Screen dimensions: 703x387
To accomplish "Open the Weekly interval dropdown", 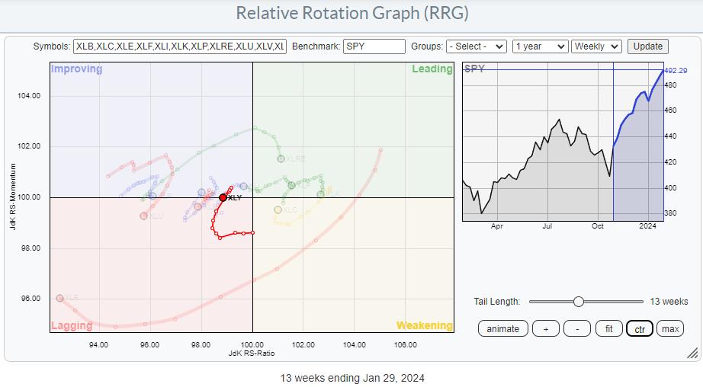I will pyautogui.click(x=596, y=46).
